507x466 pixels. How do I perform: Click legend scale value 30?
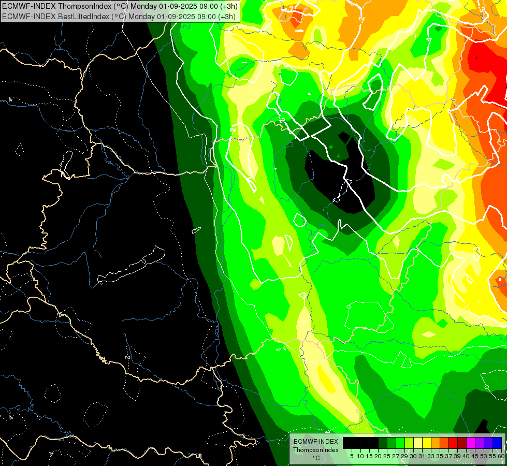[413, 456]
